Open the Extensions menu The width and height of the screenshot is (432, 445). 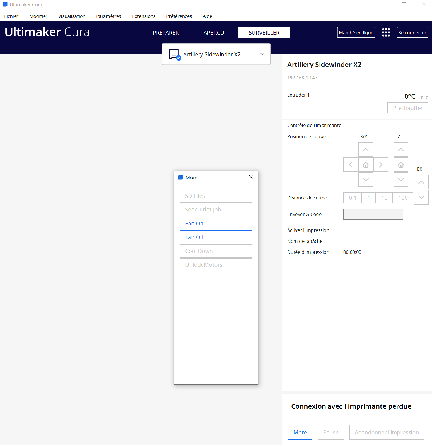[x=144, y=16]
